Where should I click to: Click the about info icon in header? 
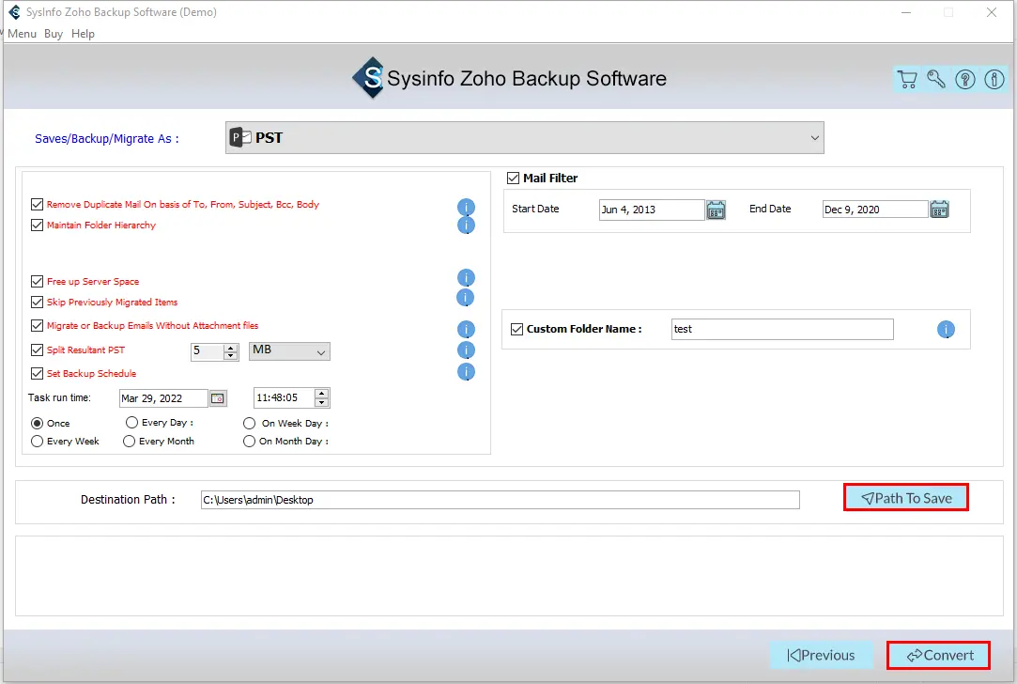[x=994, y=80]
